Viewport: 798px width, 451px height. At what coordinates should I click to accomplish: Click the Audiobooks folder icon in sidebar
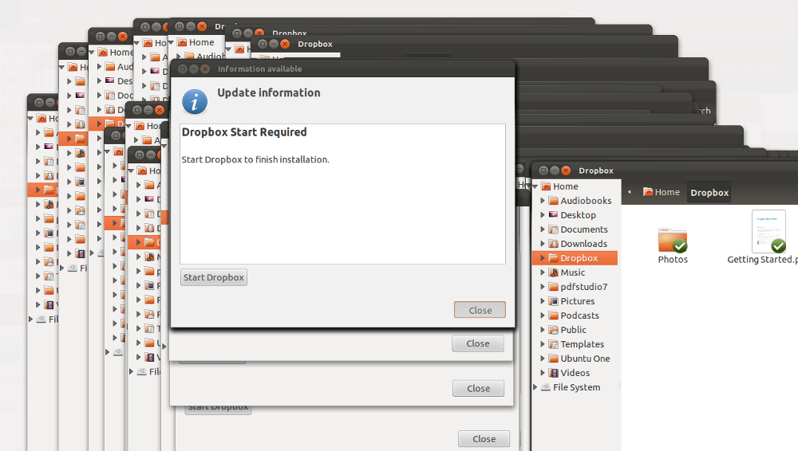553,201
